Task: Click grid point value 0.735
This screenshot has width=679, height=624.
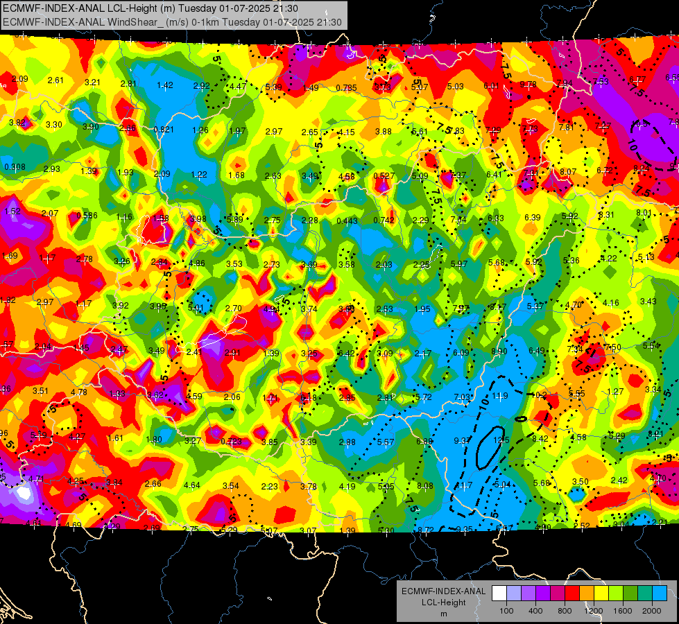Action: 346,88
